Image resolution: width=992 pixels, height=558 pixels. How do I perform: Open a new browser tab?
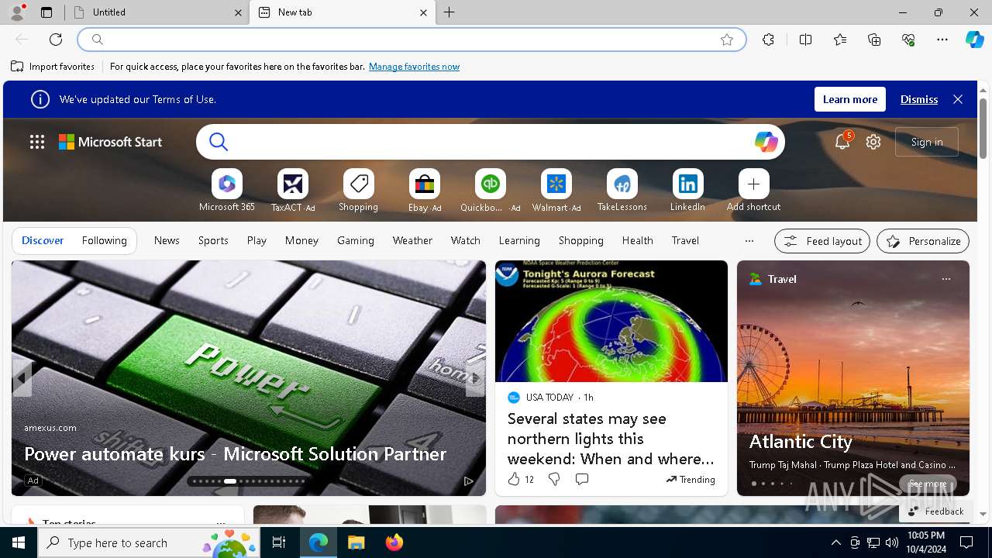point(449,12)
